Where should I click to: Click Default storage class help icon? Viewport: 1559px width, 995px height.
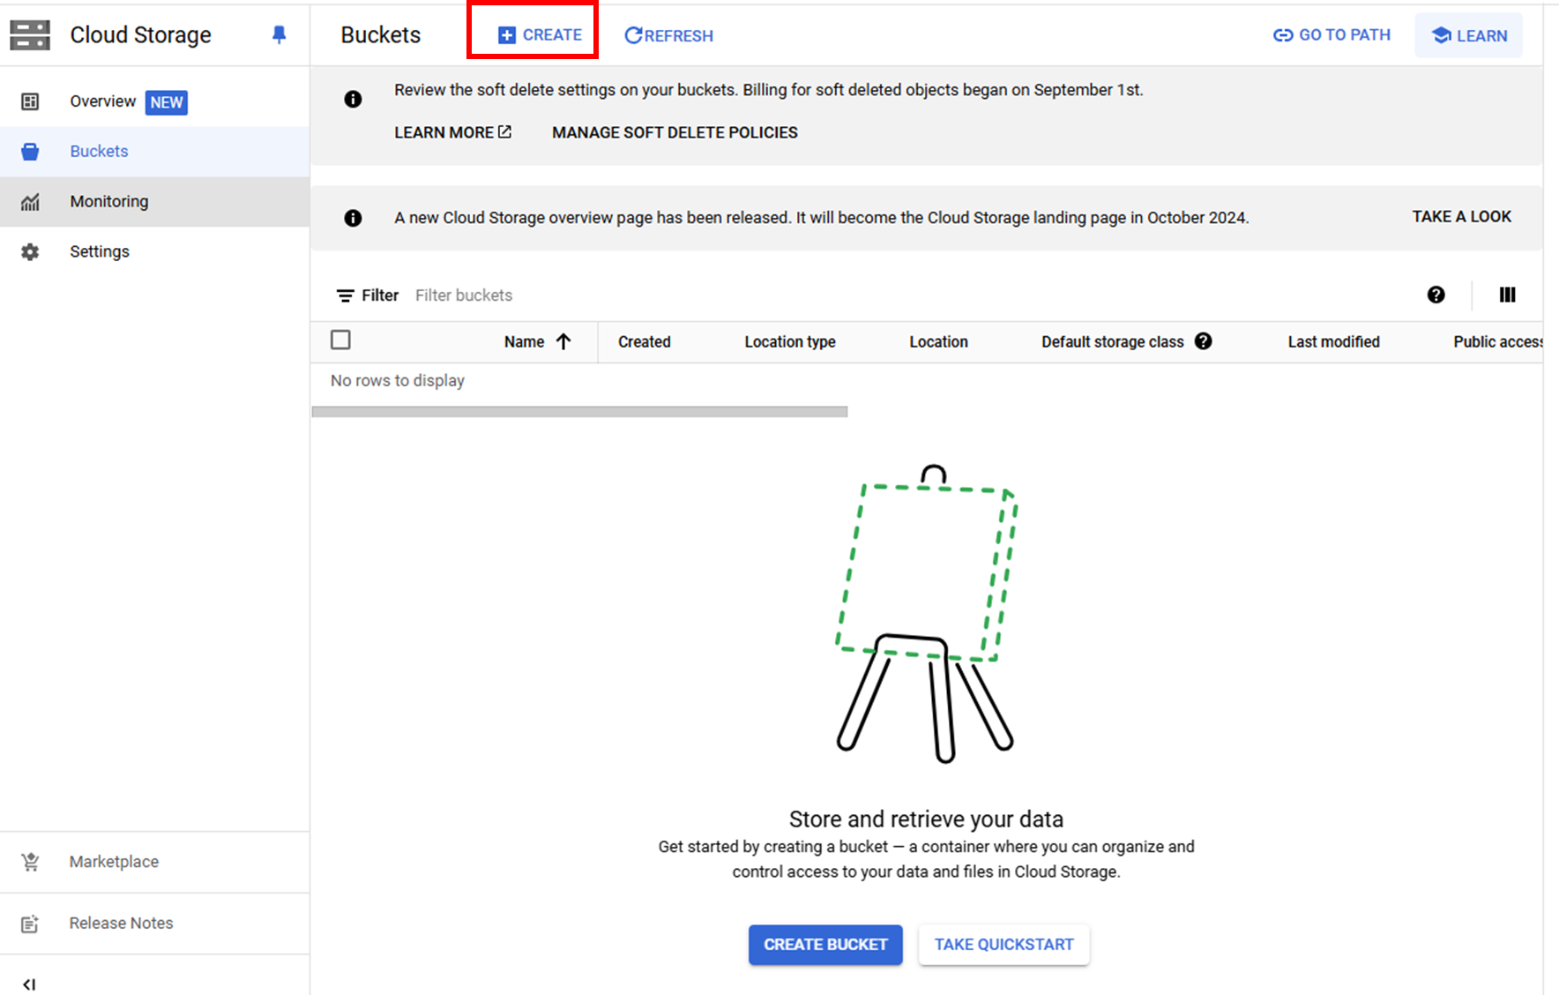pos(1203,341)
